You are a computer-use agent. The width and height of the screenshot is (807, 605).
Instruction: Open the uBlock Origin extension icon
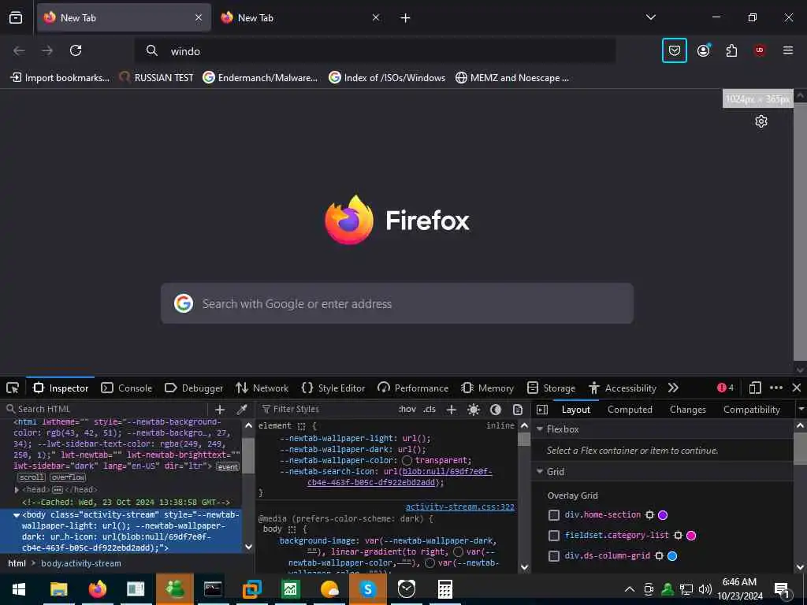point(760,50)
